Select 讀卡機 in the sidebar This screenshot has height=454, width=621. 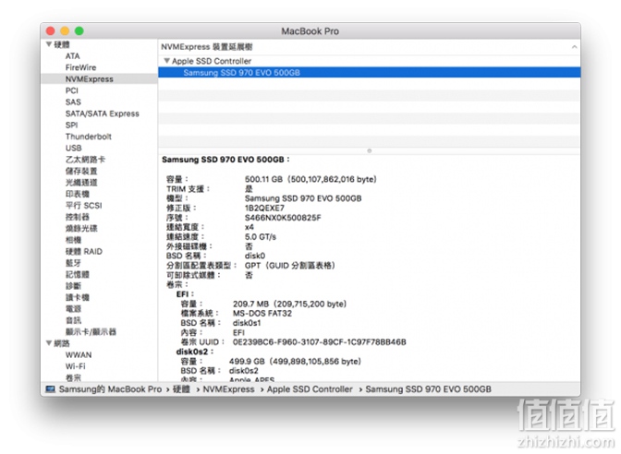pyautogui.click(x=78, y=297)
